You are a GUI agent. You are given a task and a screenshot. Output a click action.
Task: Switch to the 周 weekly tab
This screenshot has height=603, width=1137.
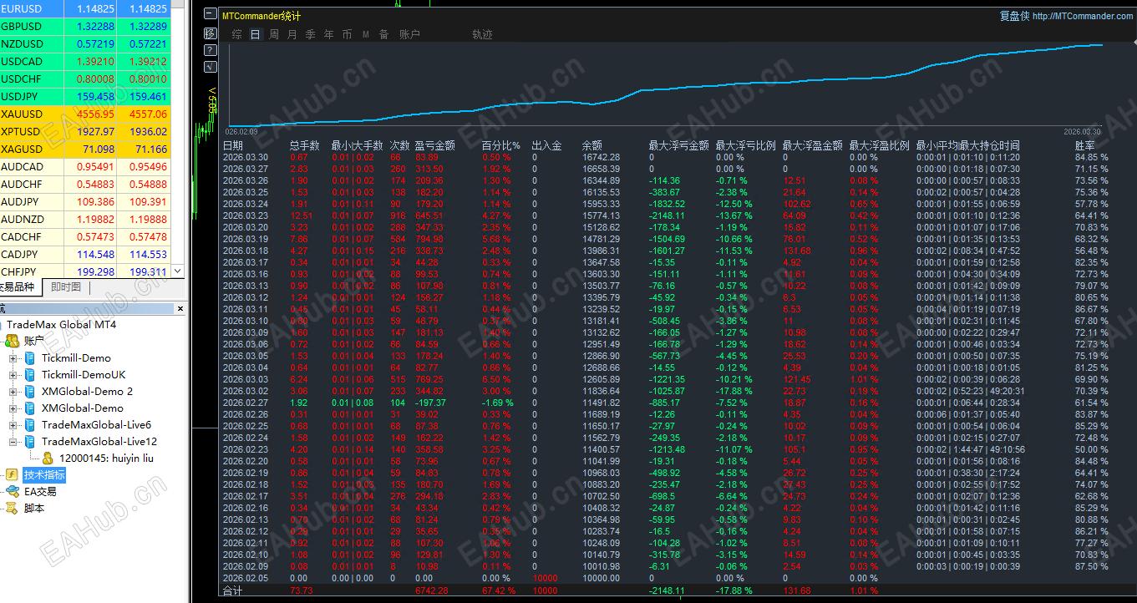pos(274,34)
